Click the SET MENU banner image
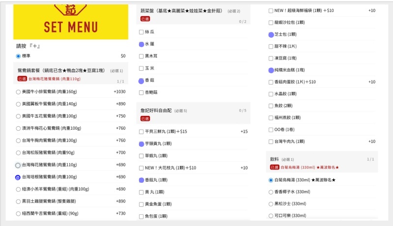 point(71,22)
